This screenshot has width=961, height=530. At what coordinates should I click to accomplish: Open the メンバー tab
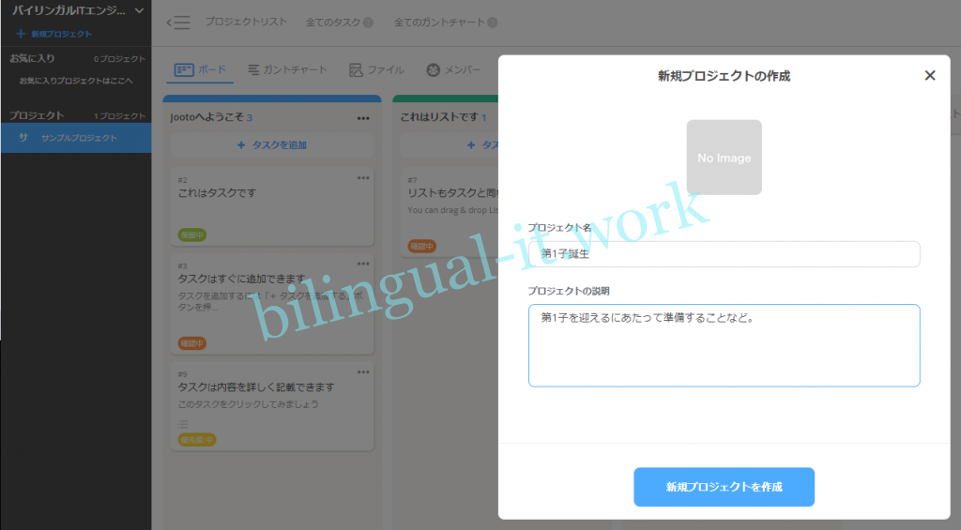click(453, 70)
